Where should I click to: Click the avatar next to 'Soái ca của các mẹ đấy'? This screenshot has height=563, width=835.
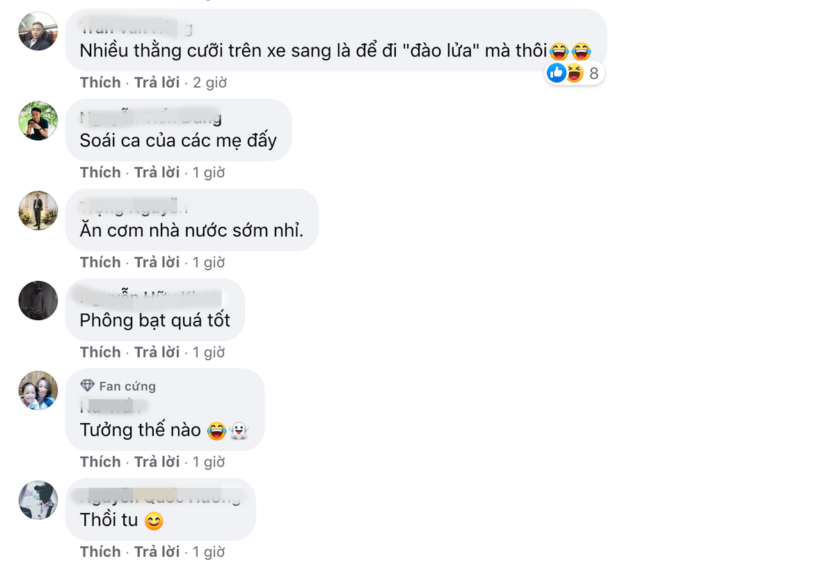click(38, 122)
